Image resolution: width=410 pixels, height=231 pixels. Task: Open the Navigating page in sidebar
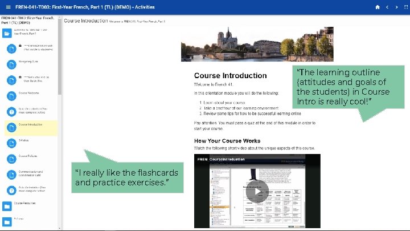tap(28, 62)
